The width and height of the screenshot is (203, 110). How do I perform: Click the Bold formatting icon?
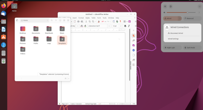point(125,26)
